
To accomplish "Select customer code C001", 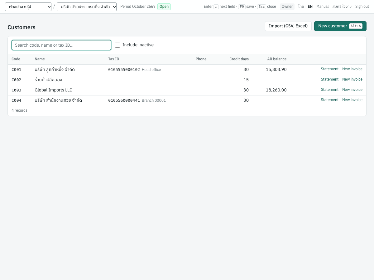I will [17, 70].
